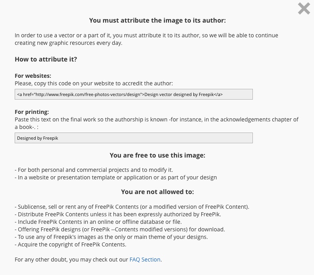Click the 'Include FreePik Contents in an online' line
Screen dimensions: 314x275
[x=98, y=222]
